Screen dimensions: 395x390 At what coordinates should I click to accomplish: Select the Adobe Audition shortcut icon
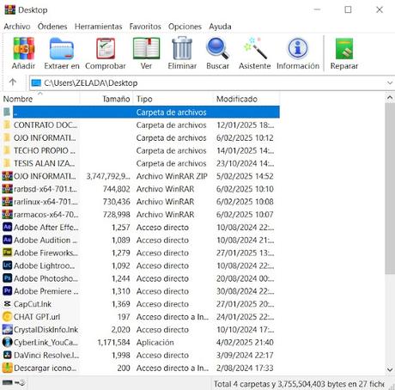pos(7,240)
